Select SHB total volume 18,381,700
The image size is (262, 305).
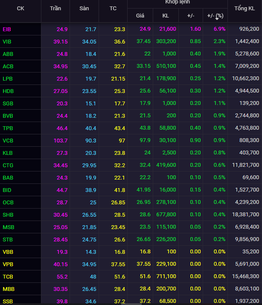(245, 215)
